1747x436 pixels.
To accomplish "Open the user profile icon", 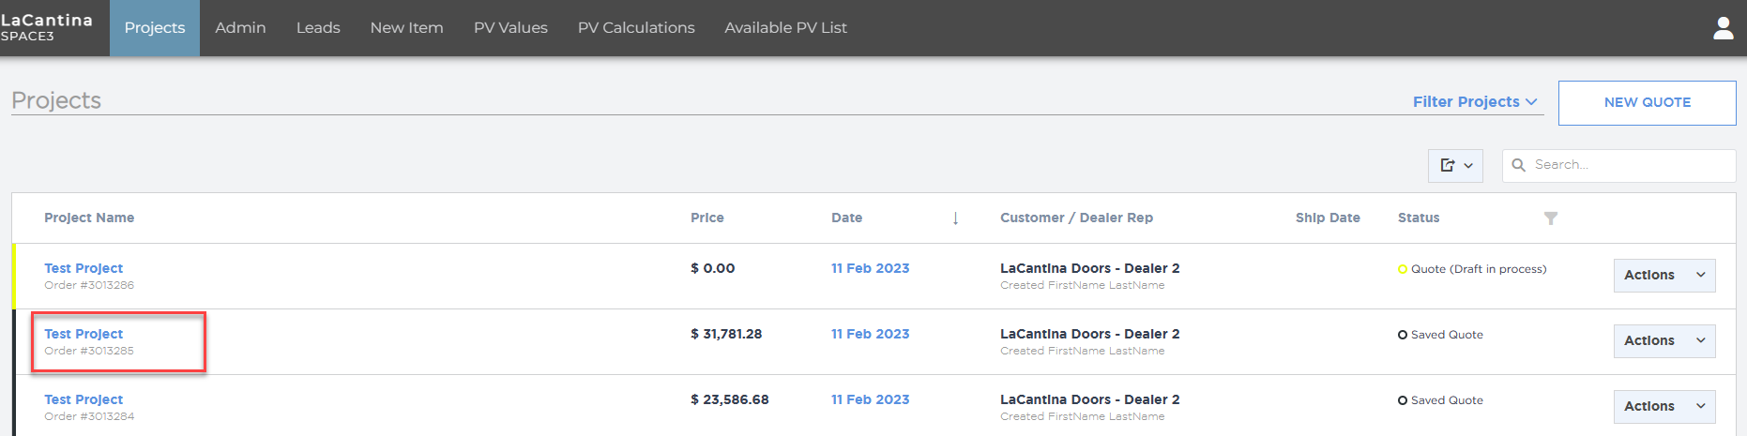I will 1724,28.
